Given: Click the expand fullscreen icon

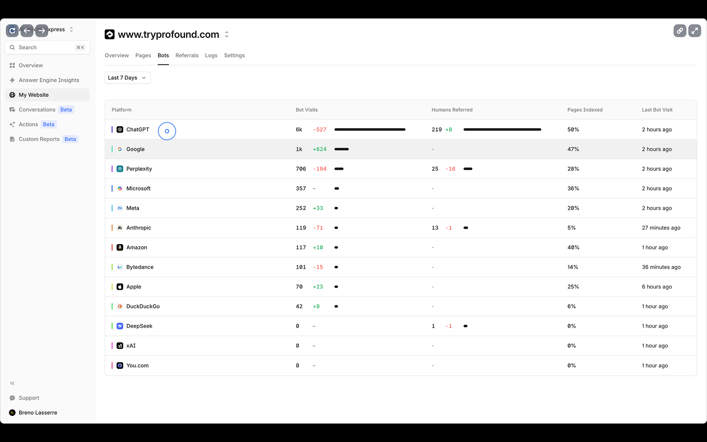Looking at the screenshot, I should click(695, 30).
